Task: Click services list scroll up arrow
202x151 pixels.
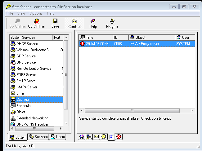Action: (66, 38)
